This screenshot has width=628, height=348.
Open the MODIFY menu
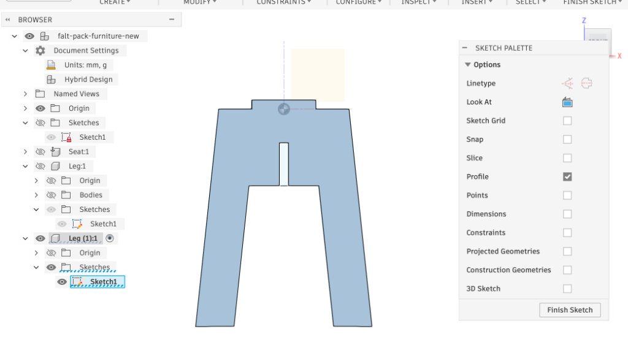click(x=200, y=2)
